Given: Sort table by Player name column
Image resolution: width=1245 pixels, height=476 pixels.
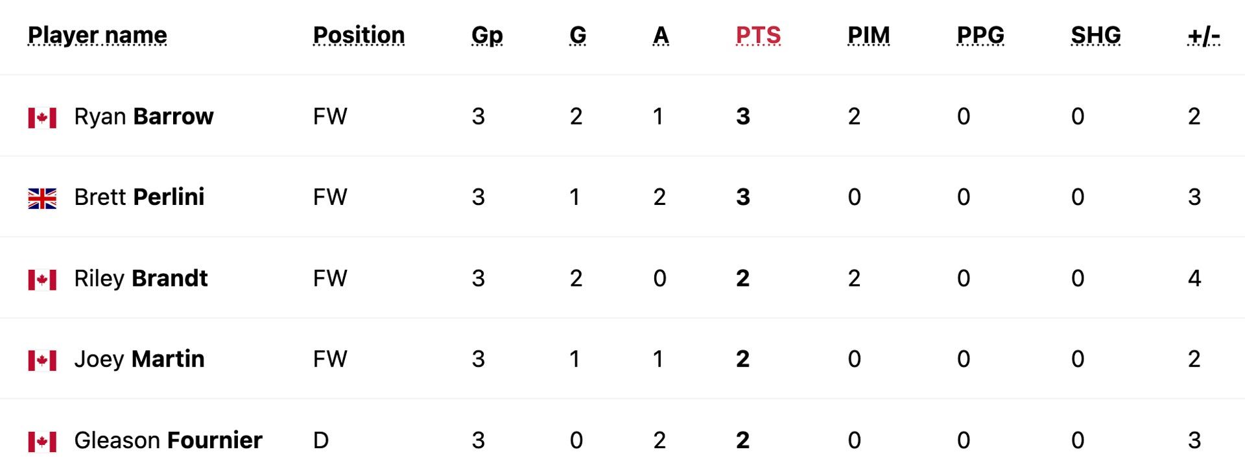Looking at the screenshot, I should click(x=97, y=35).
